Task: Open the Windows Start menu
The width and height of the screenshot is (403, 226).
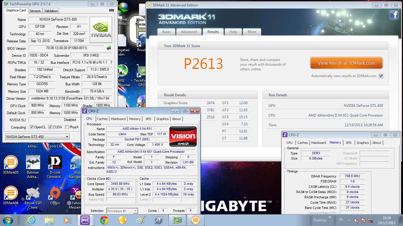Action: (x=8, y=220)
